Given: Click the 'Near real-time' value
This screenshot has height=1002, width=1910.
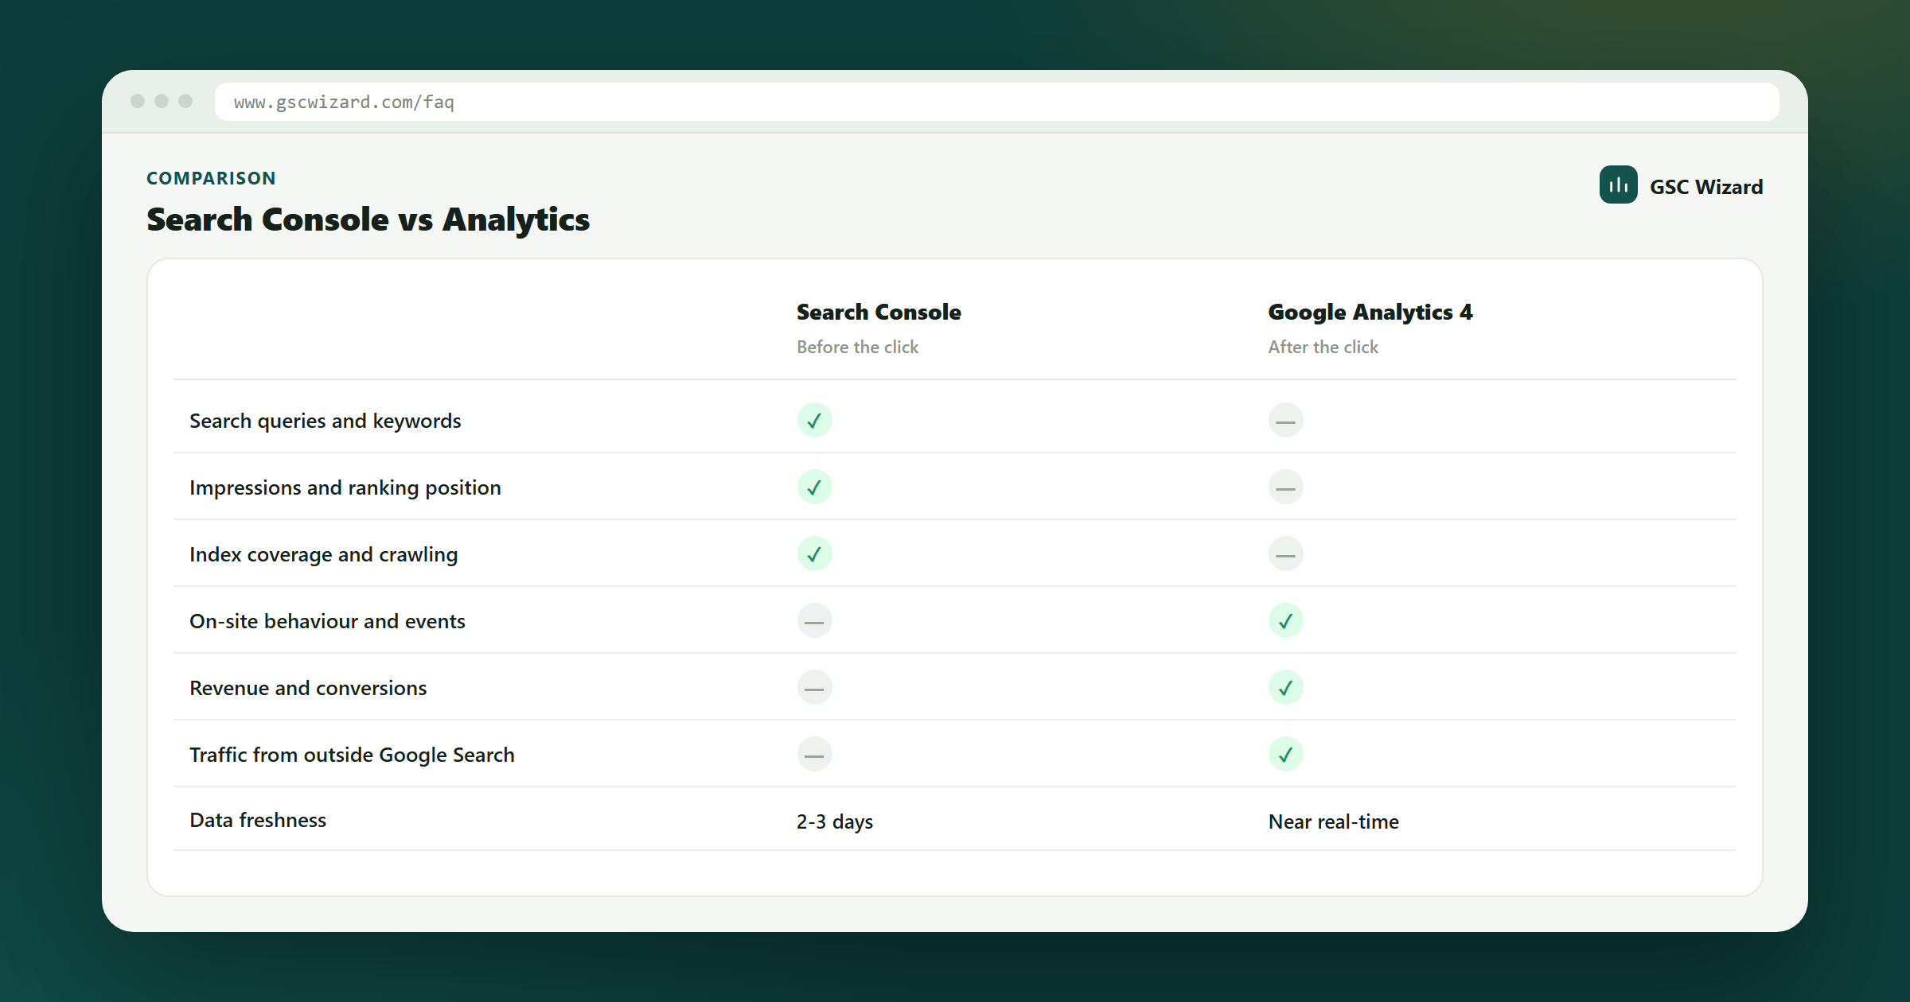Looking at the screenshot, I should [x=1333, y=821].
